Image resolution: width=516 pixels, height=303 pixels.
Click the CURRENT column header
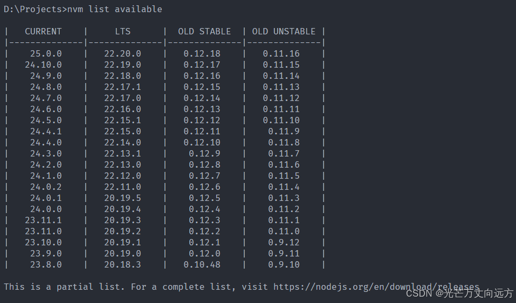tap(43, 32)
